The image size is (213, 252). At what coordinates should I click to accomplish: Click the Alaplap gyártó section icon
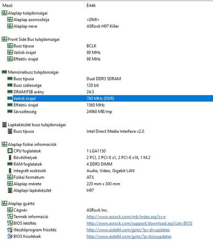[x=4, y=203]
